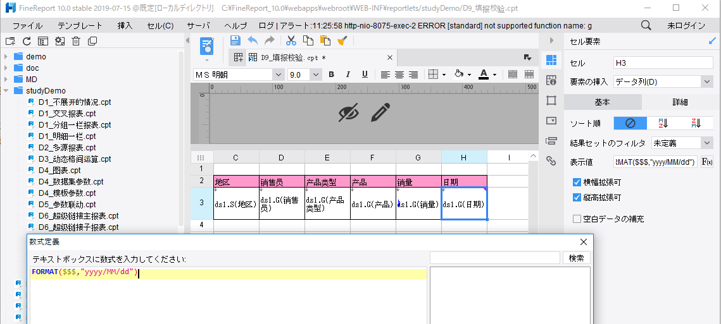This screenshot has width=721, height=324.
Task: Click the Save icon in the toolbar
Action: [x=235, y=40]
